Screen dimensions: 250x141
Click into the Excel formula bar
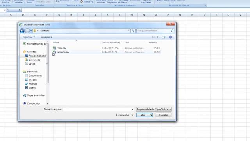pos(136,10)
